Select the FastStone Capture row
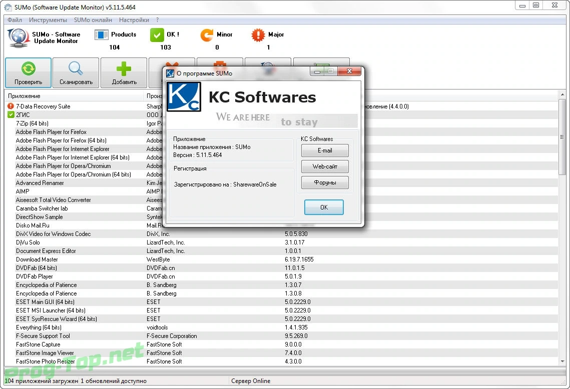The image size is (570, 389). 282,344
